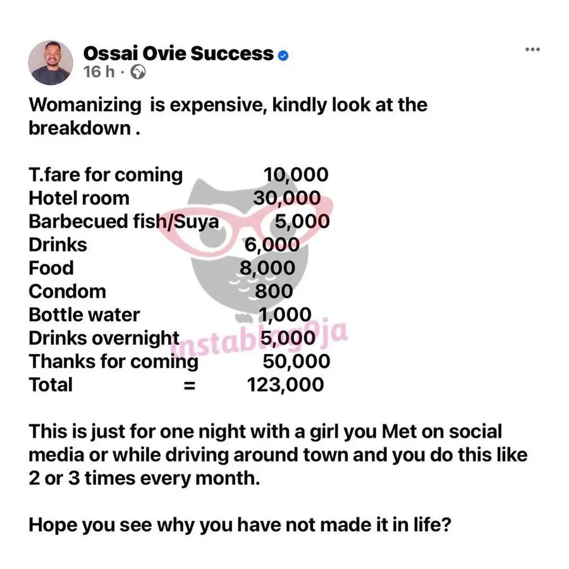Open the three-dots post options menu
The width and height of the screenshot is (569, 569).
[x=532, y=50]
